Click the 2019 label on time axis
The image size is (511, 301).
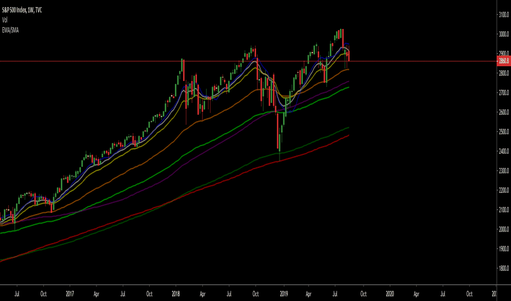[x=284, y=294]
